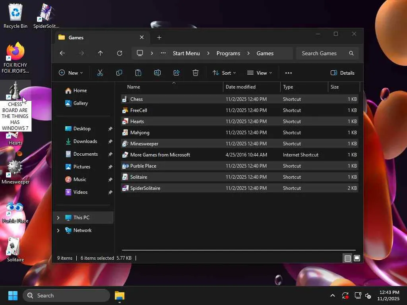Viewport: 407px width, 305px height.
Task: Expand the This PC tree node
Action: (58, 218)
